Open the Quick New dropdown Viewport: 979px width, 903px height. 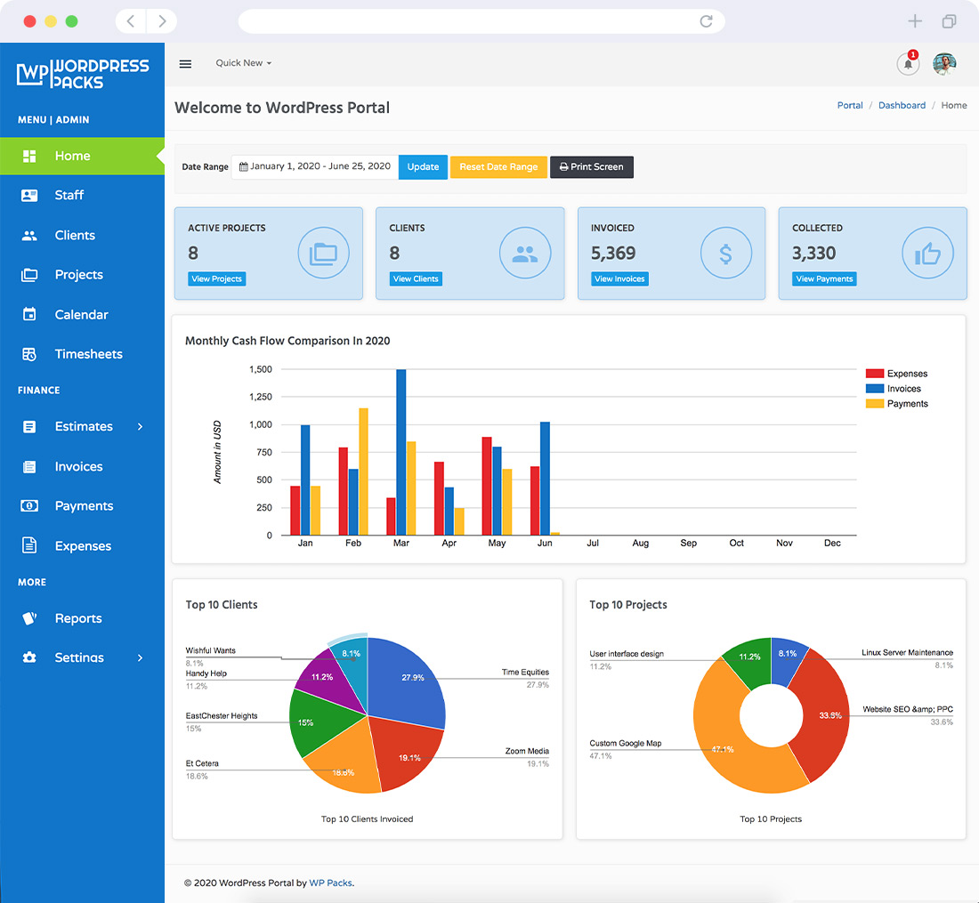click(x=243, y=63)
